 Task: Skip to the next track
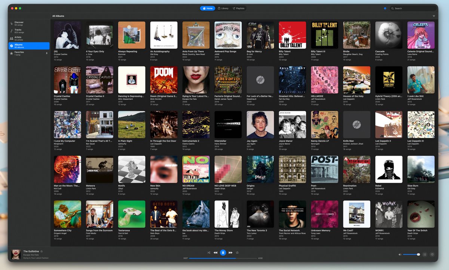(230, 253)
